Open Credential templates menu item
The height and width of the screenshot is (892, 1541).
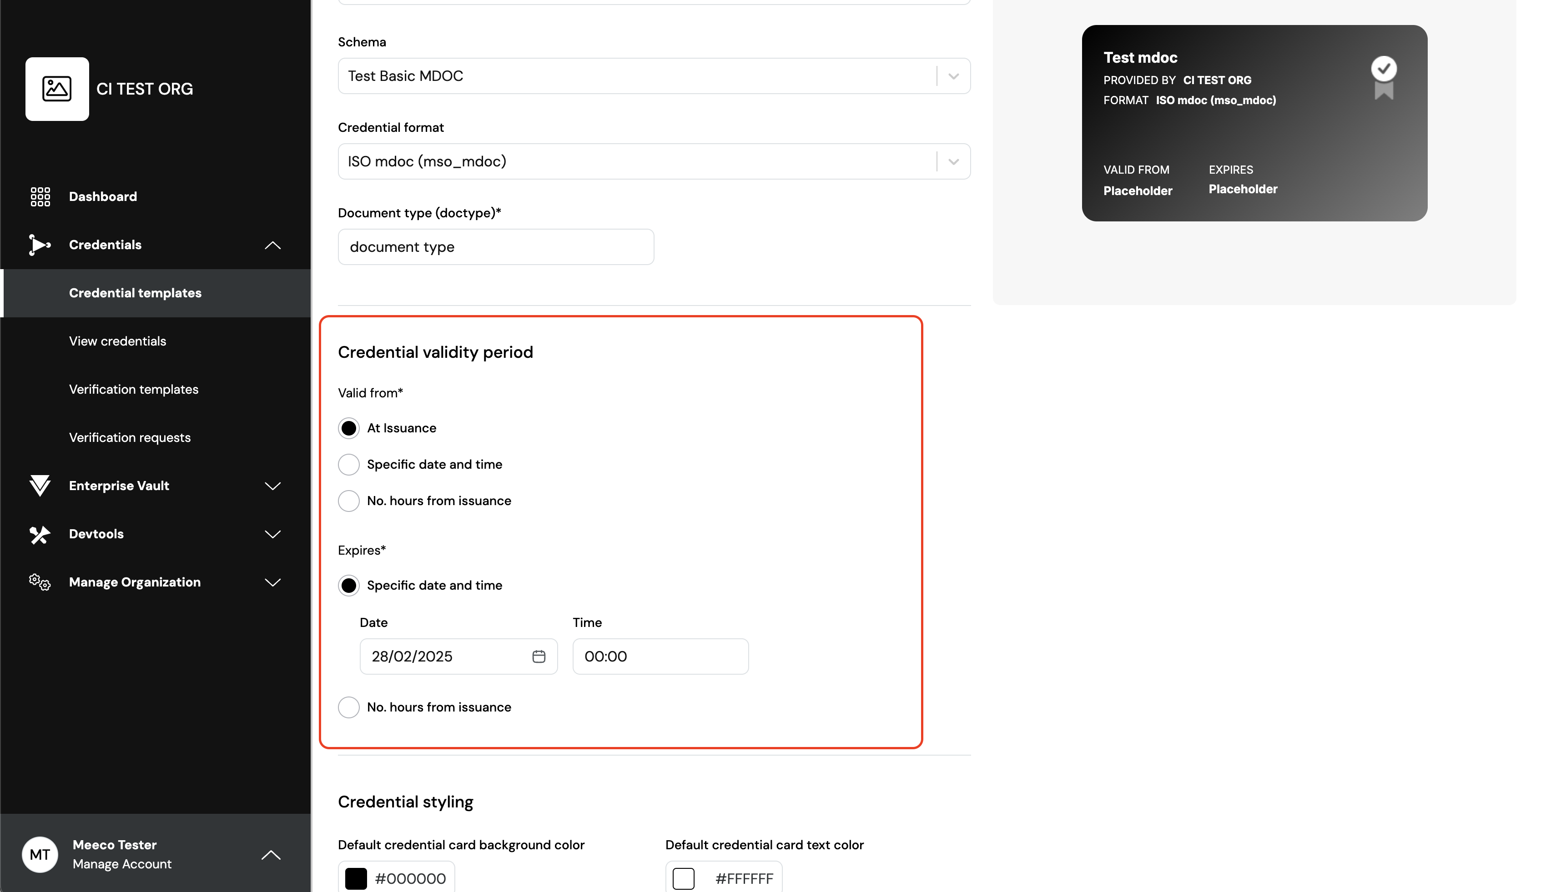pos(155,293)
